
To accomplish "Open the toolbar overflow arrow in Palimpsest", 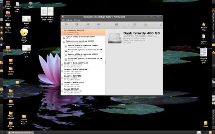I will pyautogui.click(x=160, y=25).
